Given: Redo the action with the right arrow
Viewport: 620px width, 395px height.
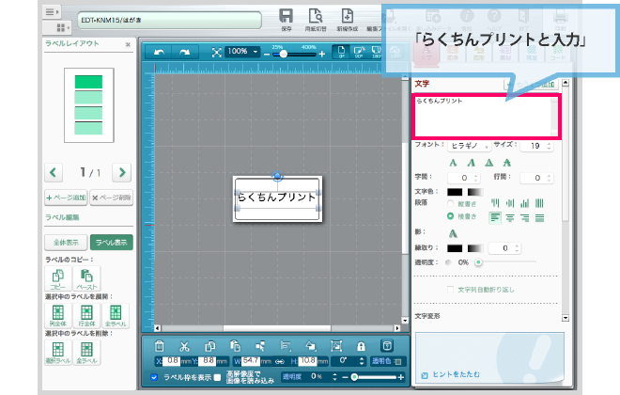Looking at the screenshot, I should (185, 53).
